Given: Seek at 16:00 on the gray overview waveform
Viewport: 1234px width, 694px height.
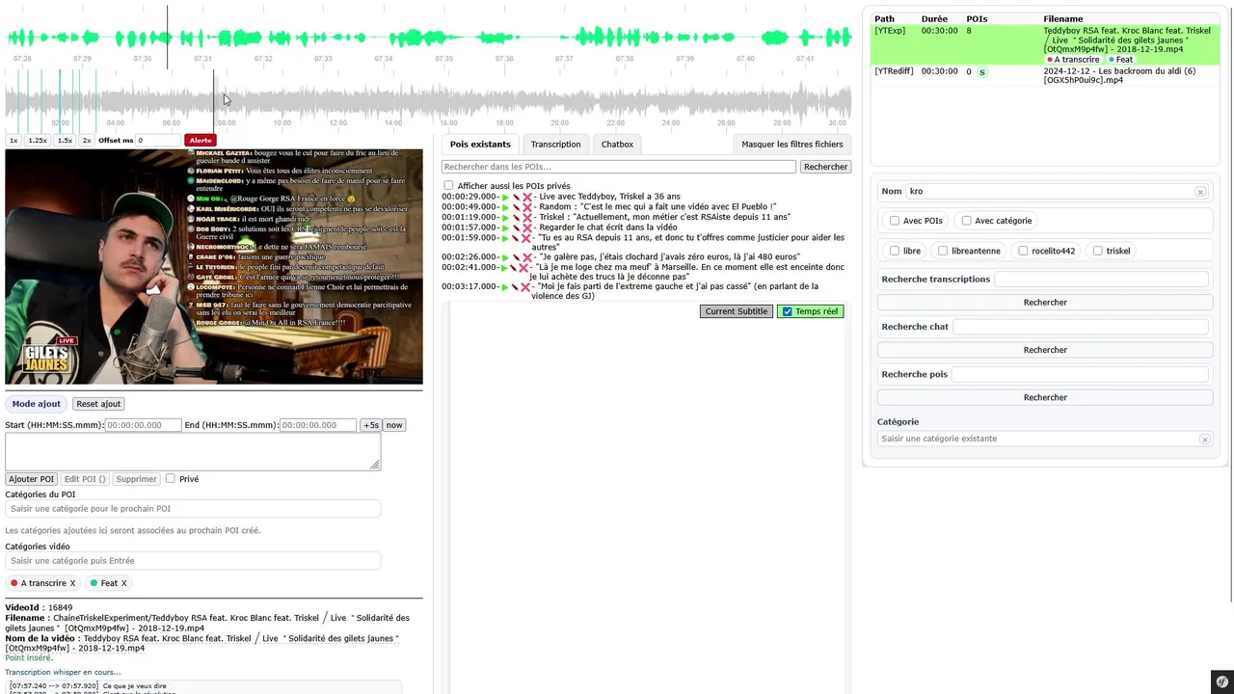Looking at the screenshot, I should pyautogui.click(x=448, y=101).
